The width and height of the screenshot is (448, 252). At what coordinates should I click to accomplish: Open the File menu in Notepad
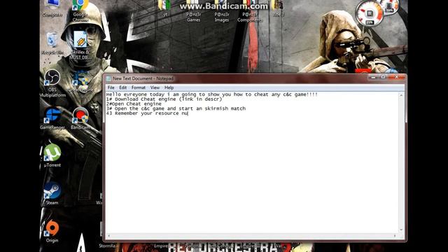click(111, 87)
